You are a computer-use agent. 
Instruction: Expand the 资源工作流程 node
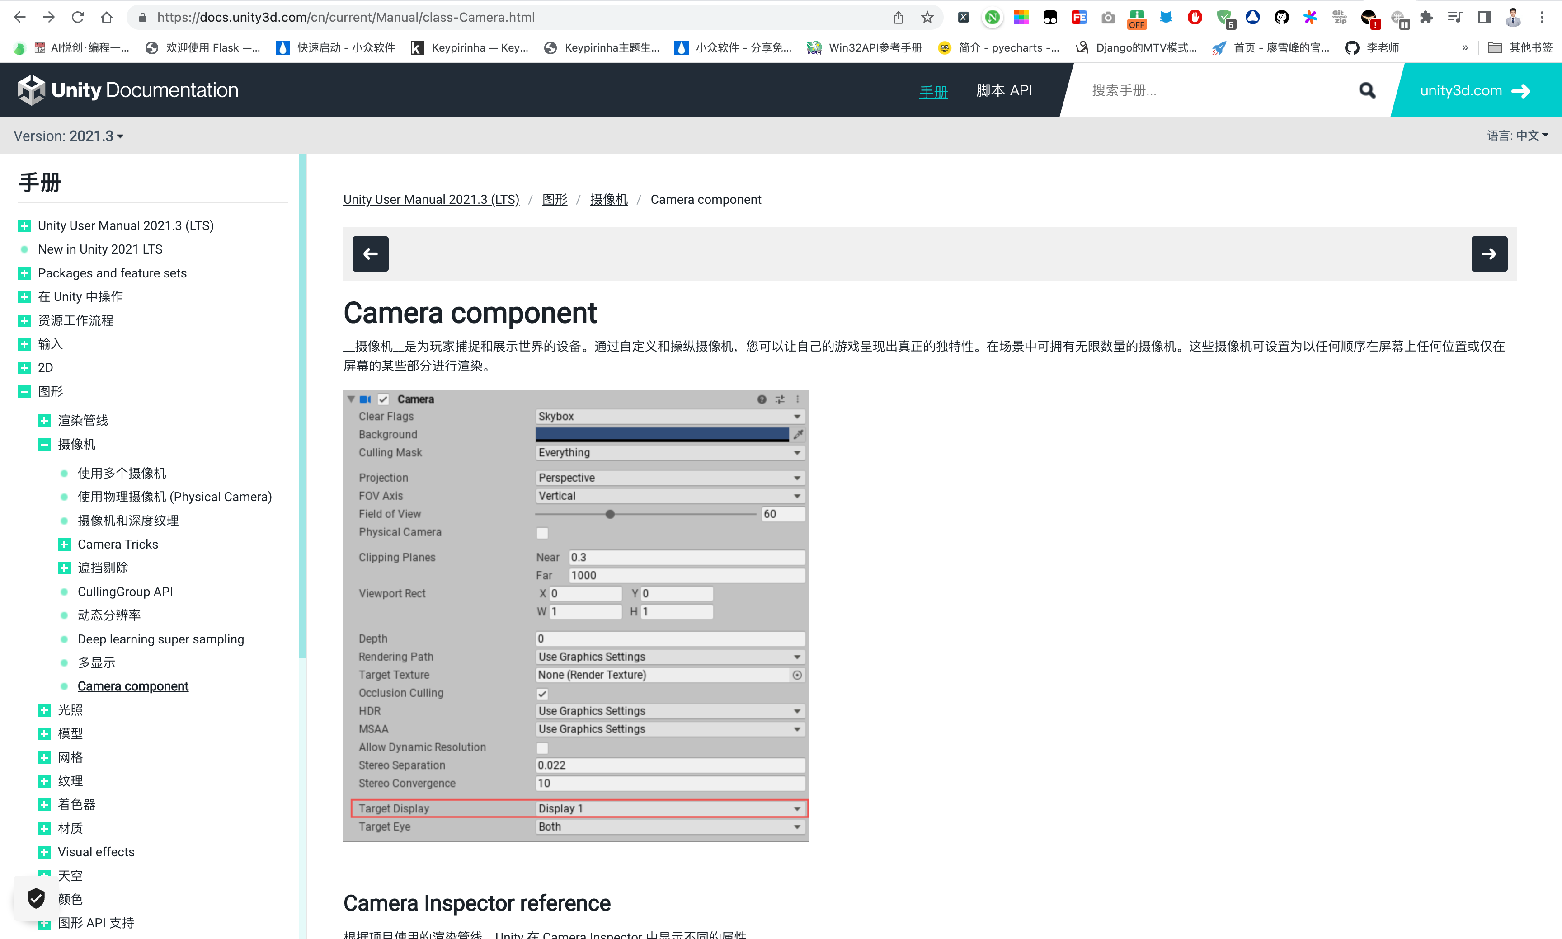pos(24,321)
